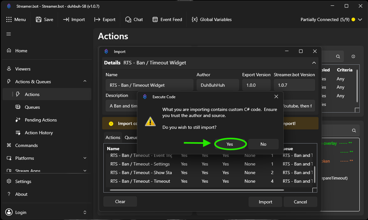The width and height of the screenshot is (368, 220).
Task: Expand the Platforms section
Action: pyautogui.click(x=85, y=158)
